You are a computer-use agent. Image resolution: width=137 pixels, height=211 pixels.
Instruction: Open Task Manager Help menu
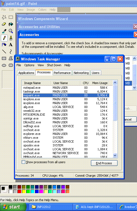67,65
